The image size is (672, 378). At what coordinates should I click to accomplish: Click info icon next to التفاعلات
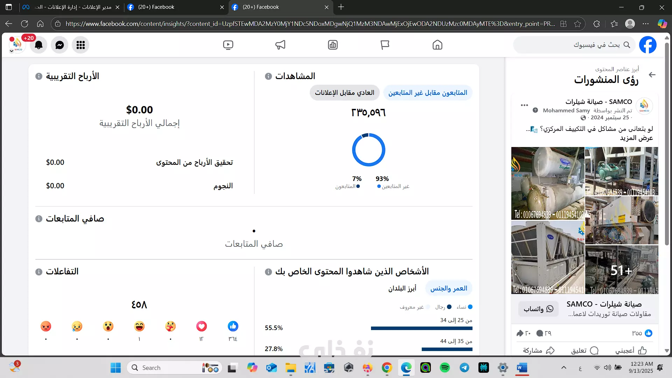click(x=39, y=272)
